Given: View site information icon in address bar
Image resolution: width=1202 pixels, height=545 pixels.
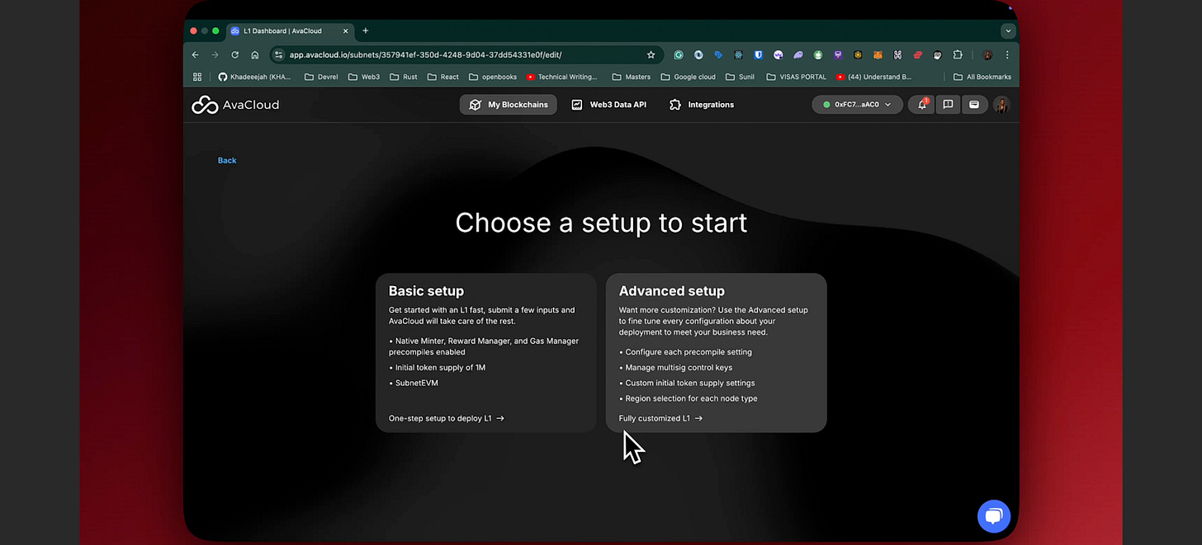Looking at the screenshot, I should pyautogui.click(x=279, y=54).
